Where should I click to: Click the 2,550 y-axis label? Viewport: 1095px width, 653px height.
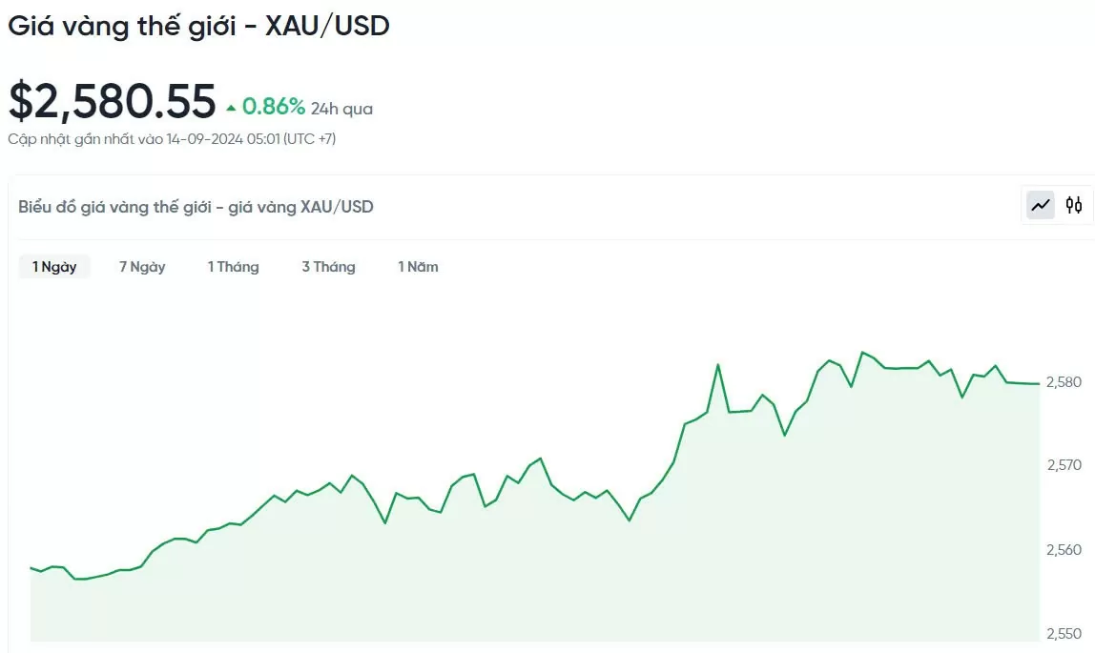coord(1064,634)
